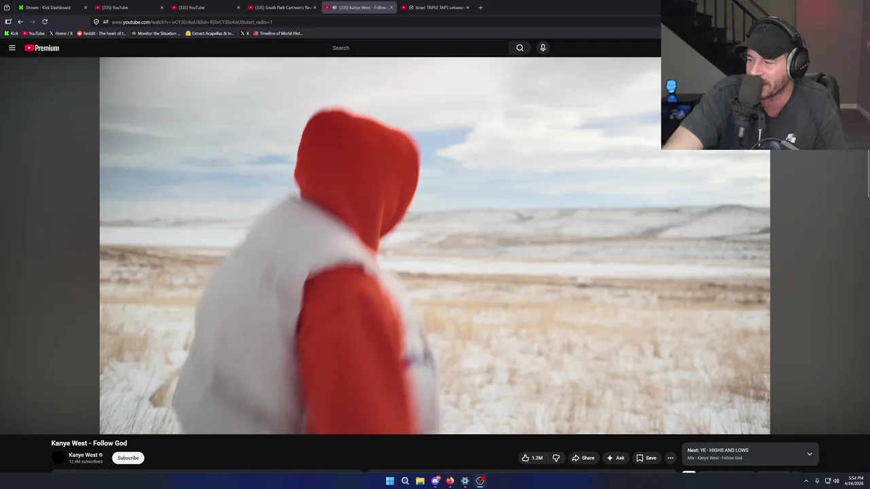Open the volume tray icon

(x=836, y=481)
